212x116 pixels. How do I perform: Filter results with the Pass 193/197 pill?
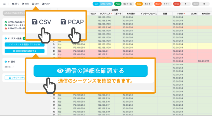point(124,4)
